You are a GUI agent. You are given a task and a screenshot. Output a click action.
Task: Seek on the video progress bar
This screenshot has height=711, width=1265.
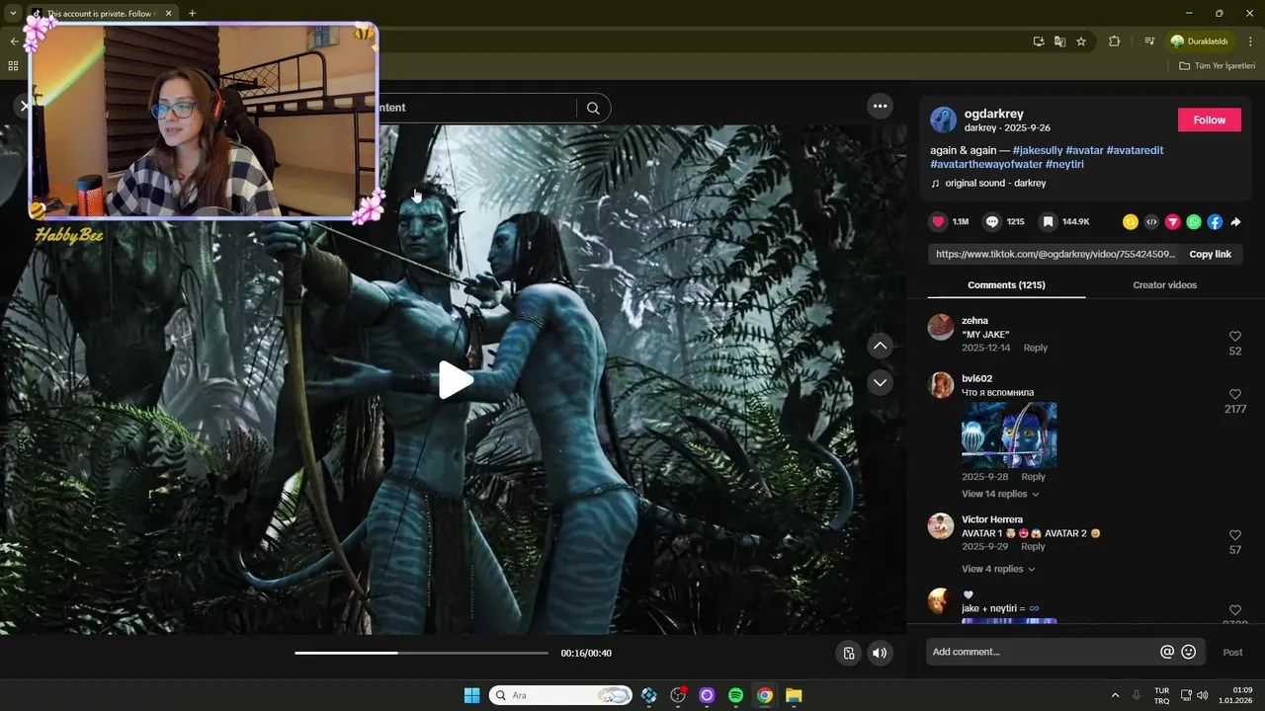(x=421, y=653)
